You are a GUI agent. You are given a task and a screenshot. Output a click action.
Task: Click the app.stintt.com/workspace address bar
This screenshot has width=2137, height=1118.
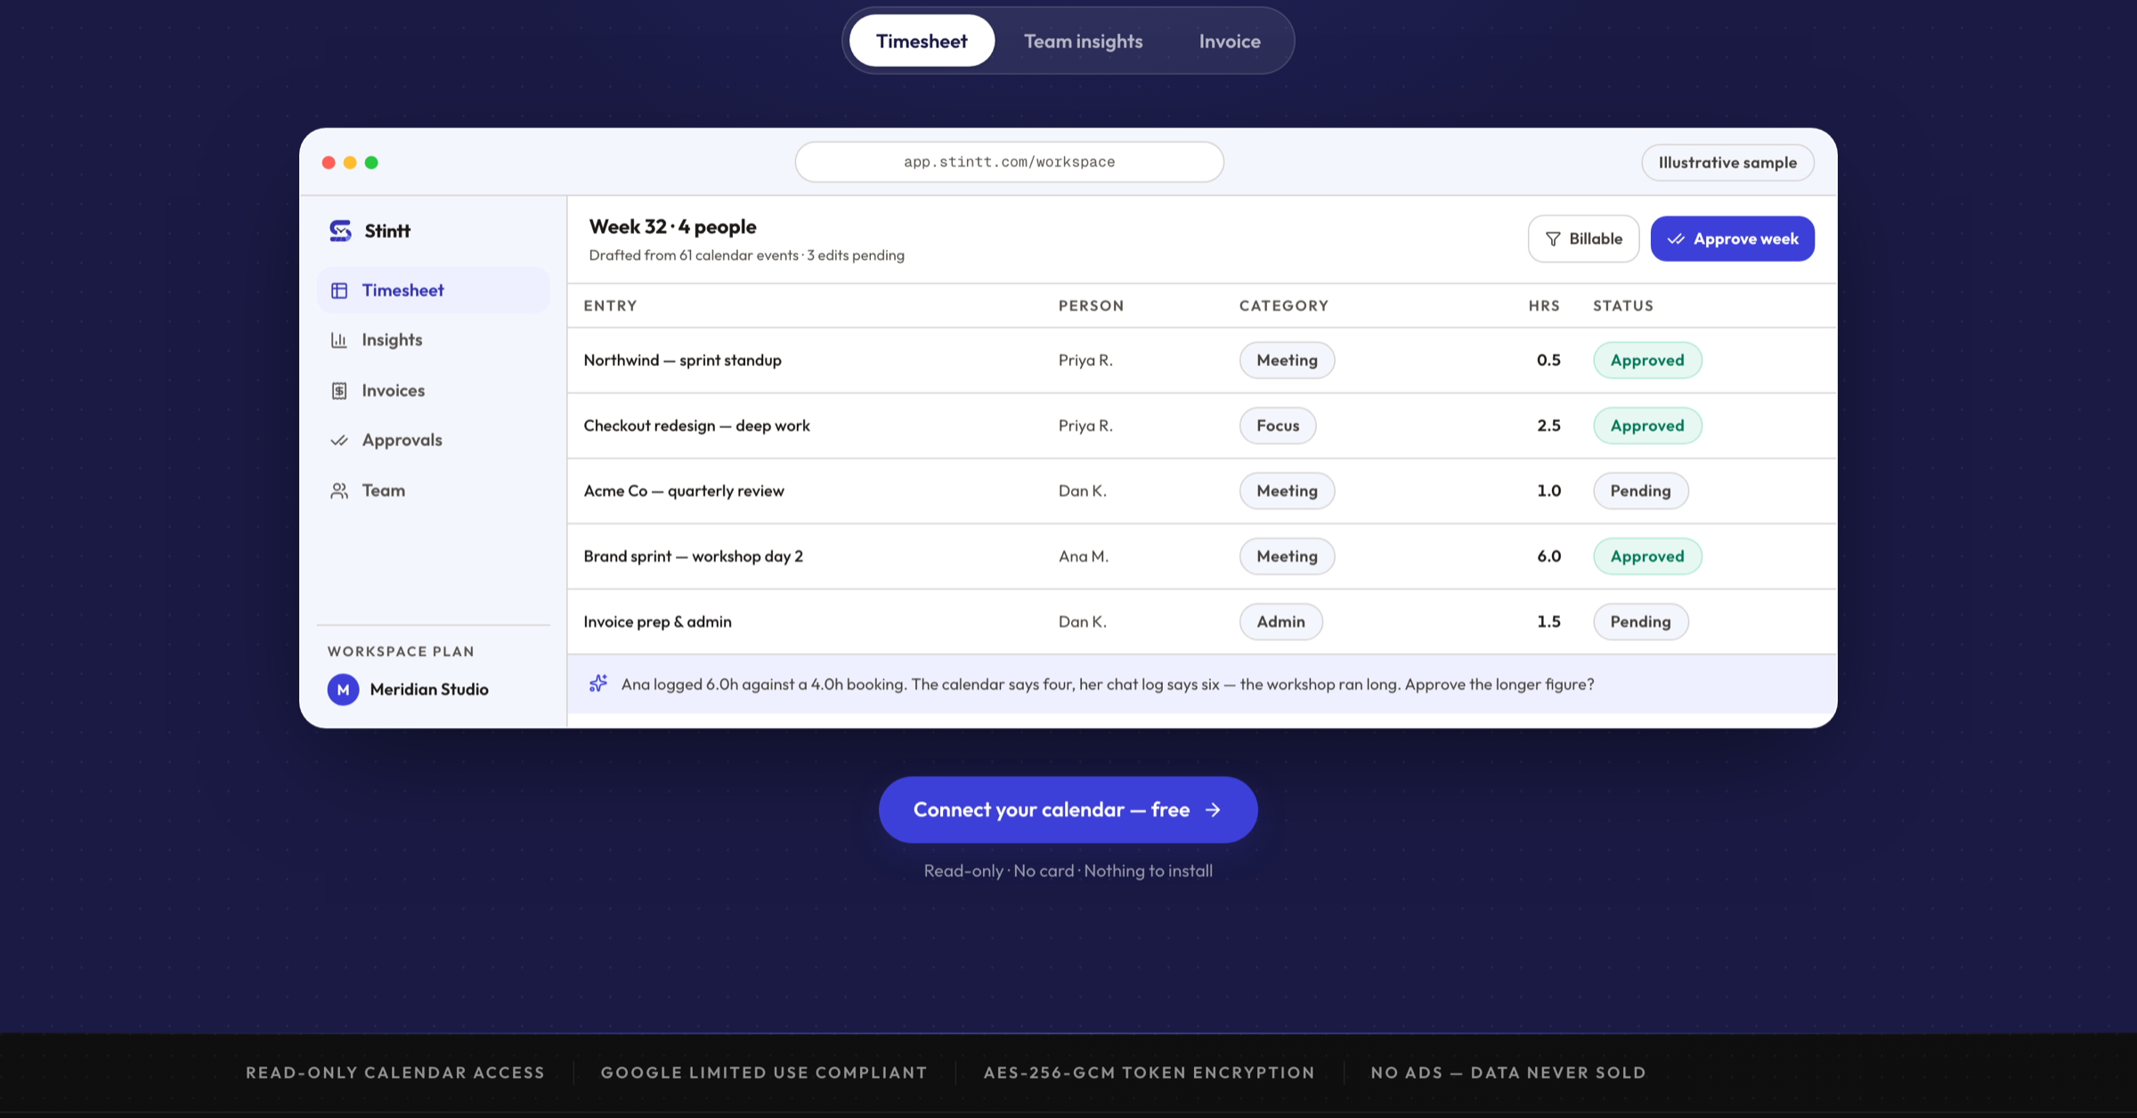tap(1009, 162)
